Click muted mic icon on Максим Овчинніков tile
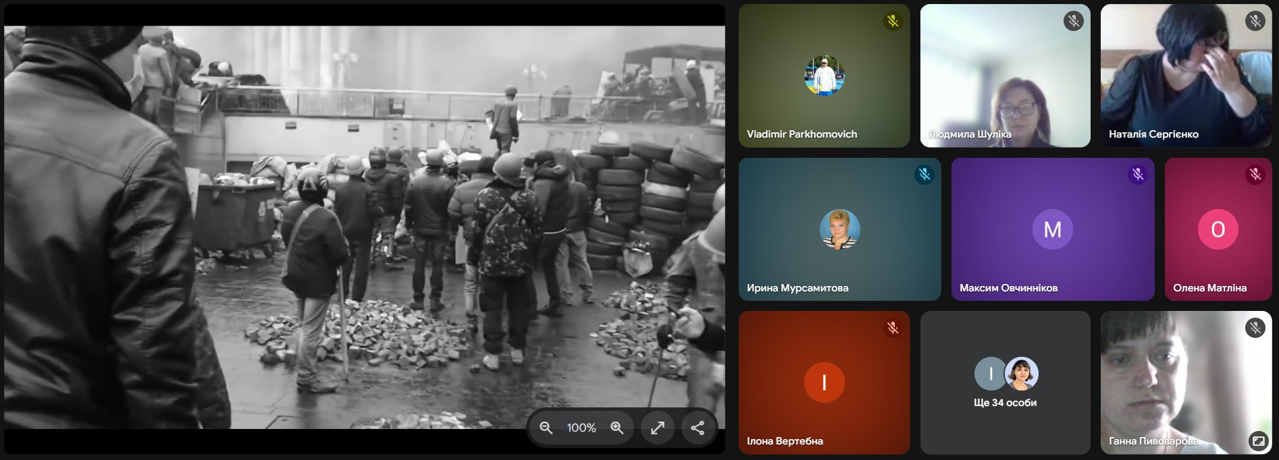The width and height of the screenshot is (1279, 460). point(1137,175)
